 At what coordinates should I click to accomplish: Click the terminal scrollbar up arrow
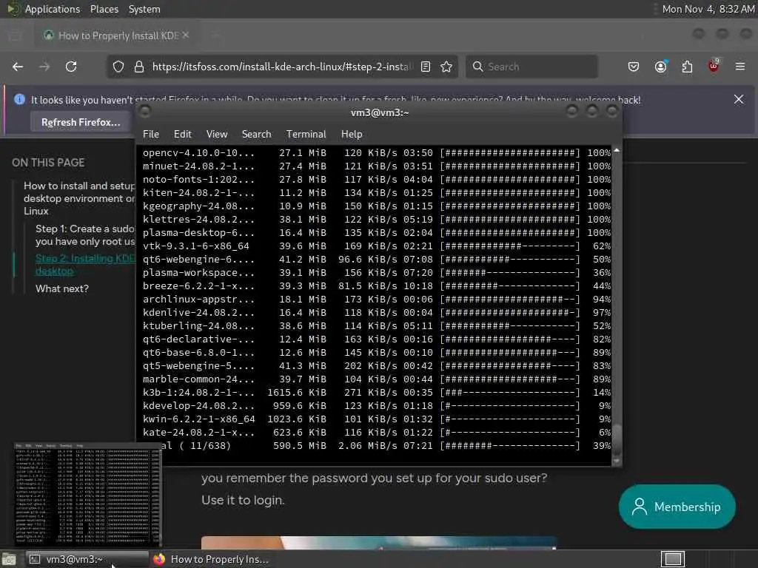coord(617,151)
